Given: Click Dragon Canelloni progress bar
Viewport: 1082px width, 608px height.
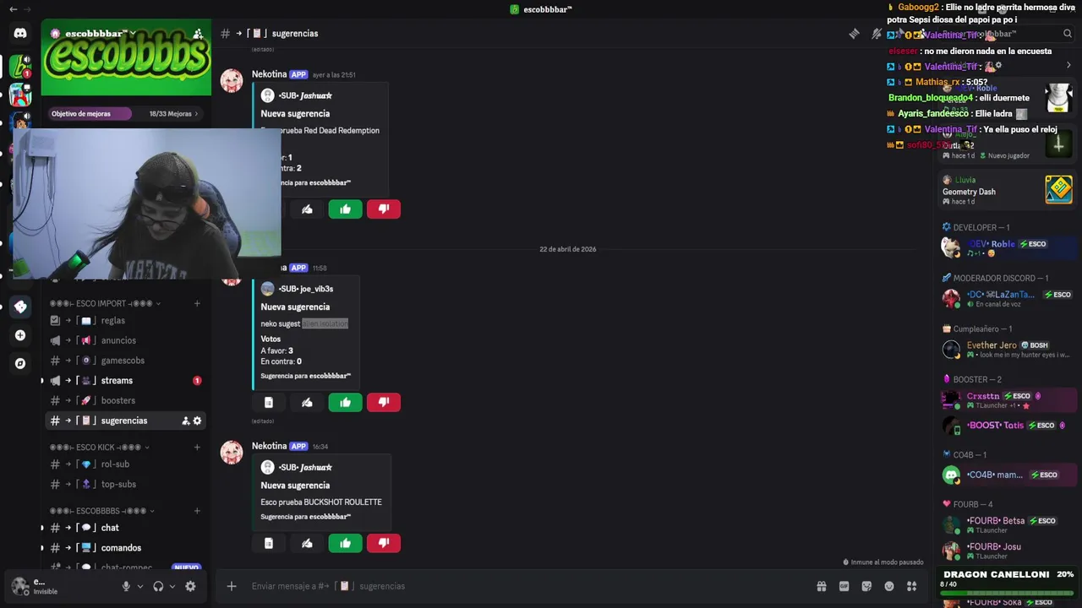Looking at the screenshot, I should click(1007, 593).
